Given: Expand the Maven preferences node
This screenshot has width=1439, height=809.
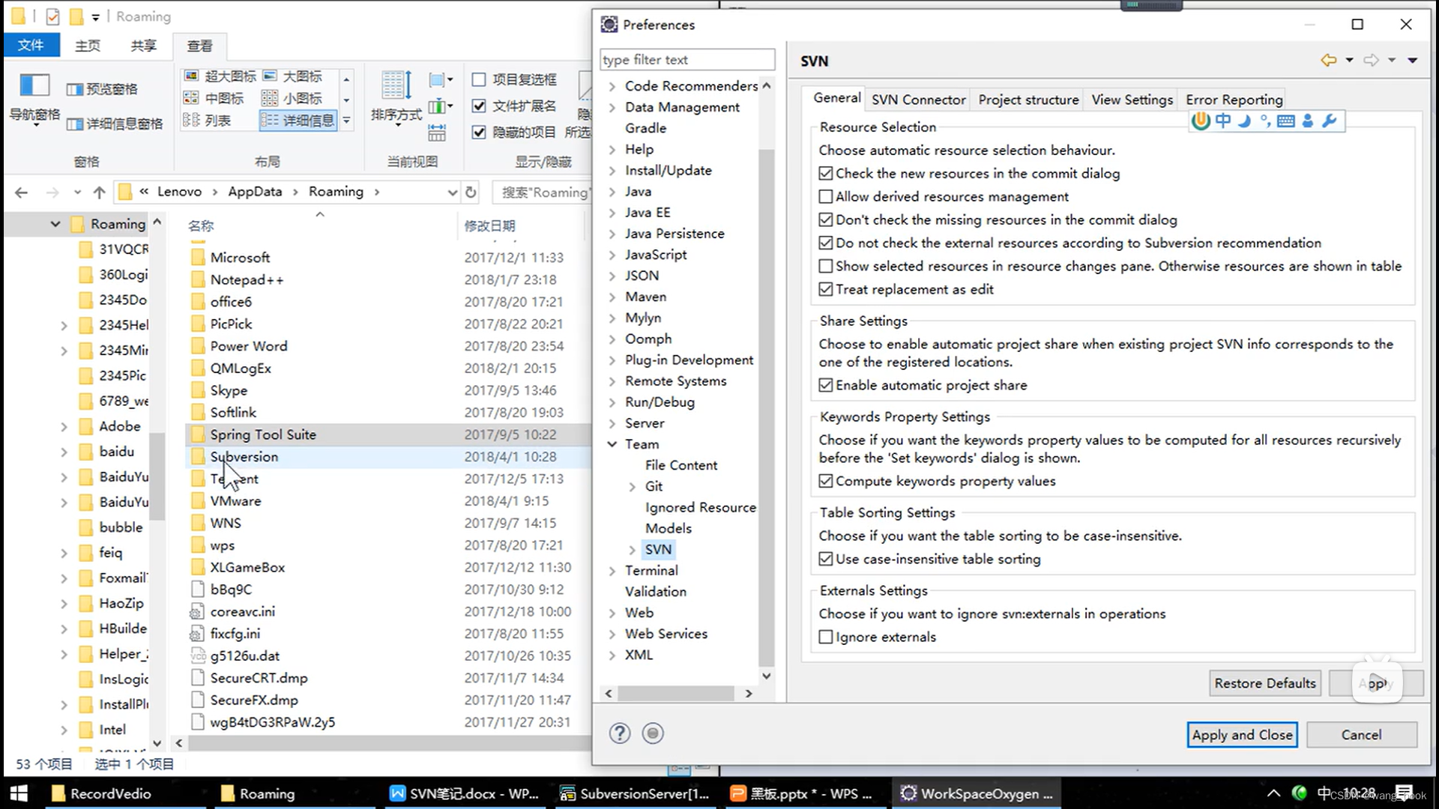Looking at the screenshot, I should (x=612, y=297).
